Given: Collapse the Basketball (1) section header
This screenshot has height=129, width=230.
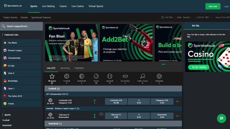Looking at the screenshot, I should [x=113, y=124].
